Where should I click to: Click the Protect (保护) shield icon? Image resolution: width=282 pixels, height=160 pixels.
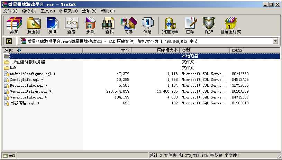[x=209, y=25]
